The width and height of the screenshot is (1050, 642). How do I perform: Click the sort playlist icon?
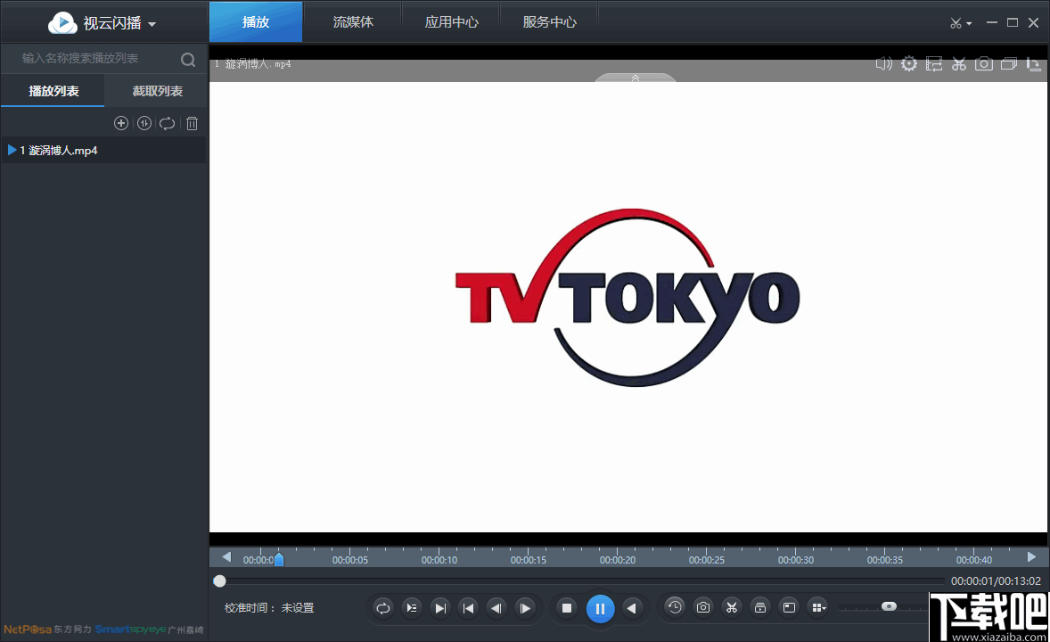click(144, 123)
